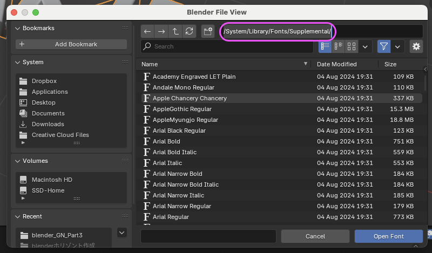Viewport: 432px width, 253px height.
Task: Collapse the Bookmarks panel
Action: (17, 29)
